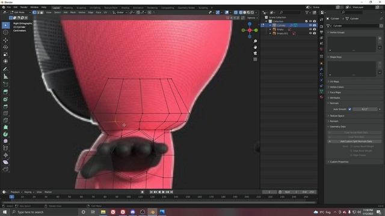Image resolution: width=385 pixels, height=216 pixels.
Task: Hide Empty.001 with its eye icon
Action: (310, 34)
